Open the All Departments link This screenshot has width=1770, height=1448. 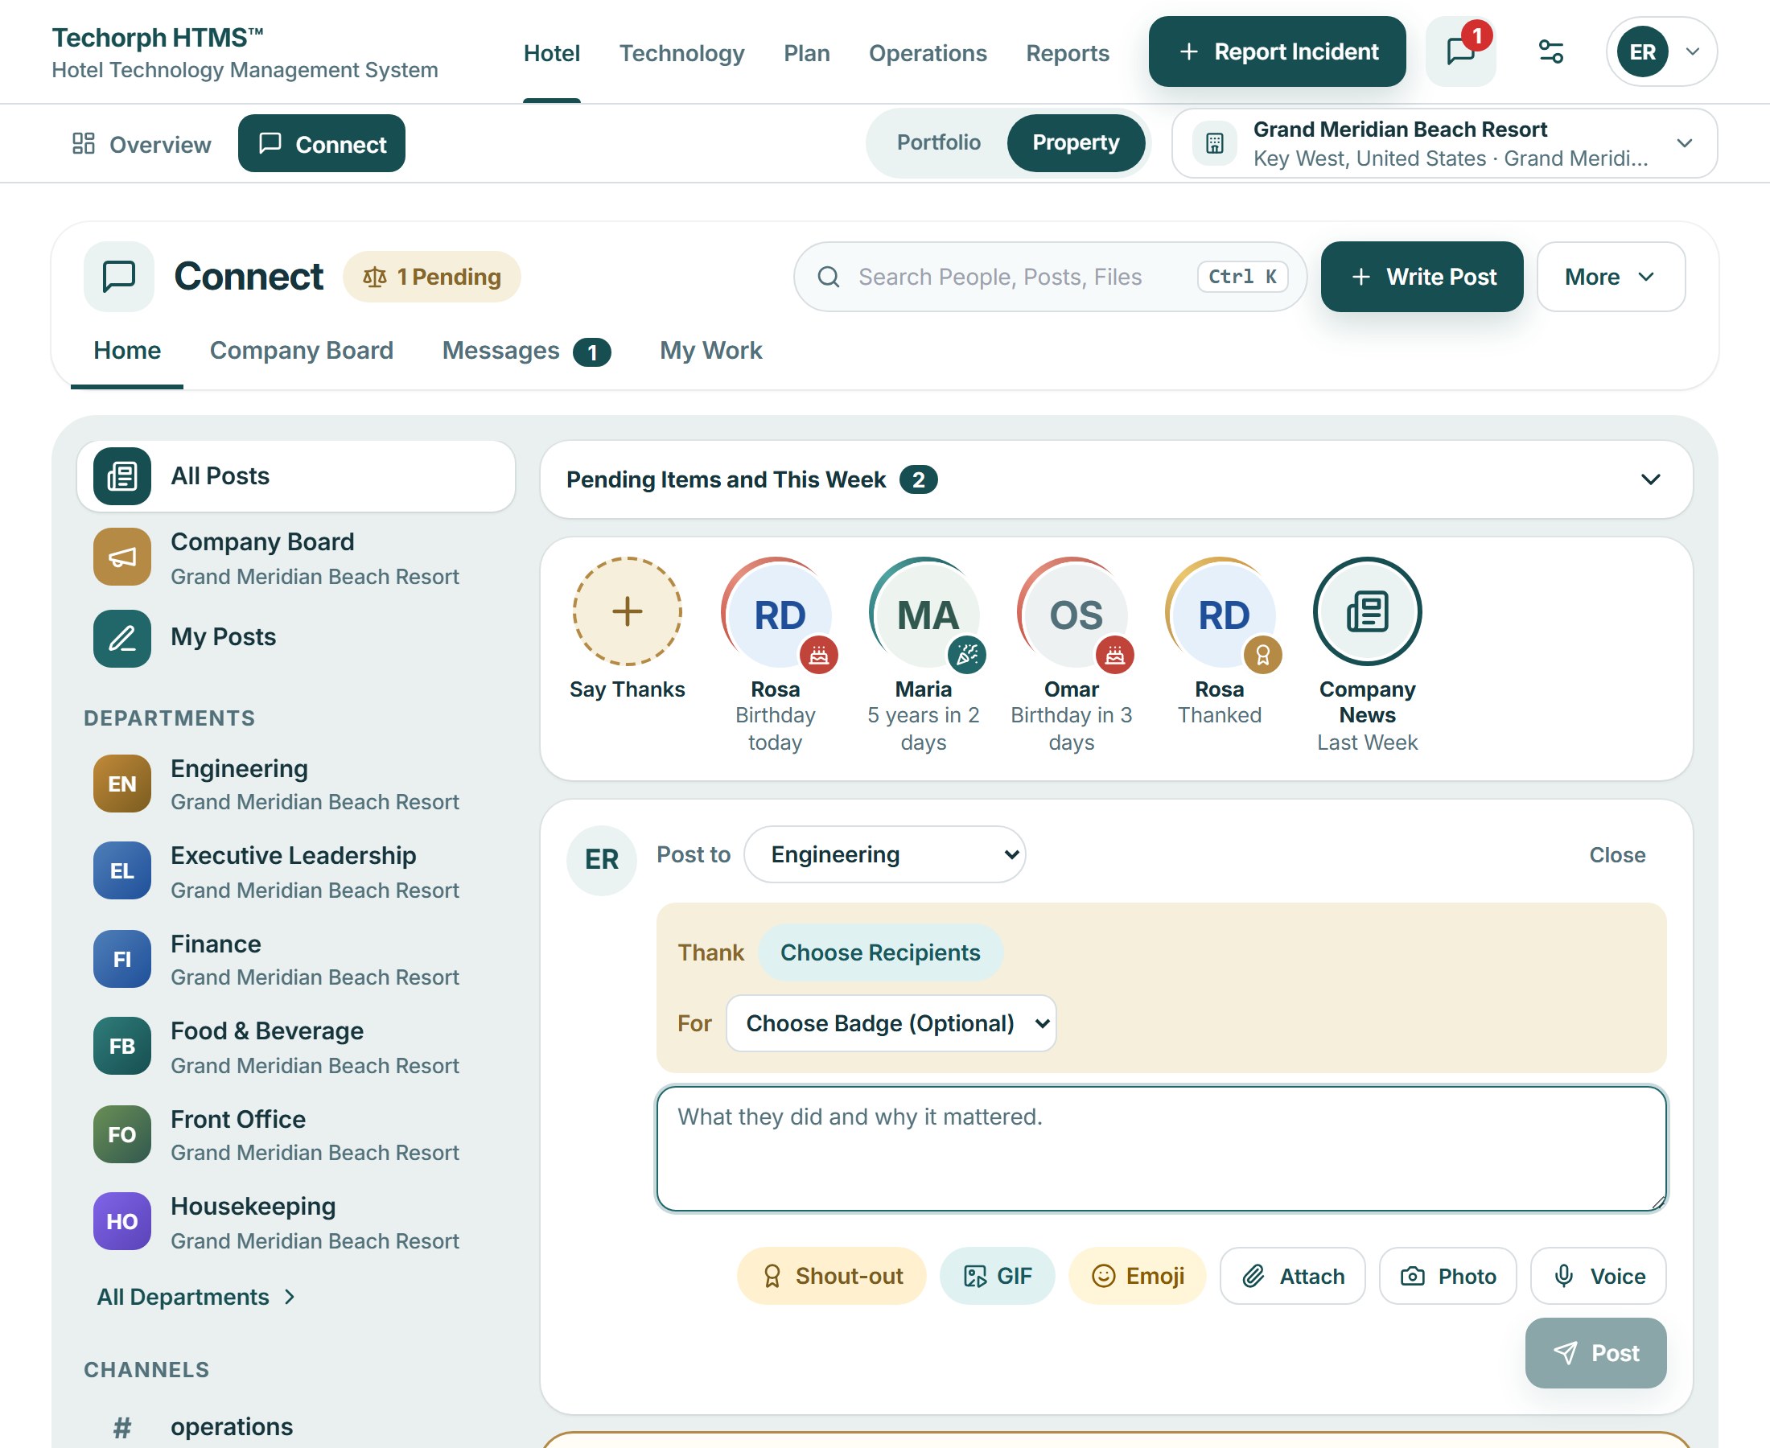196,1297
